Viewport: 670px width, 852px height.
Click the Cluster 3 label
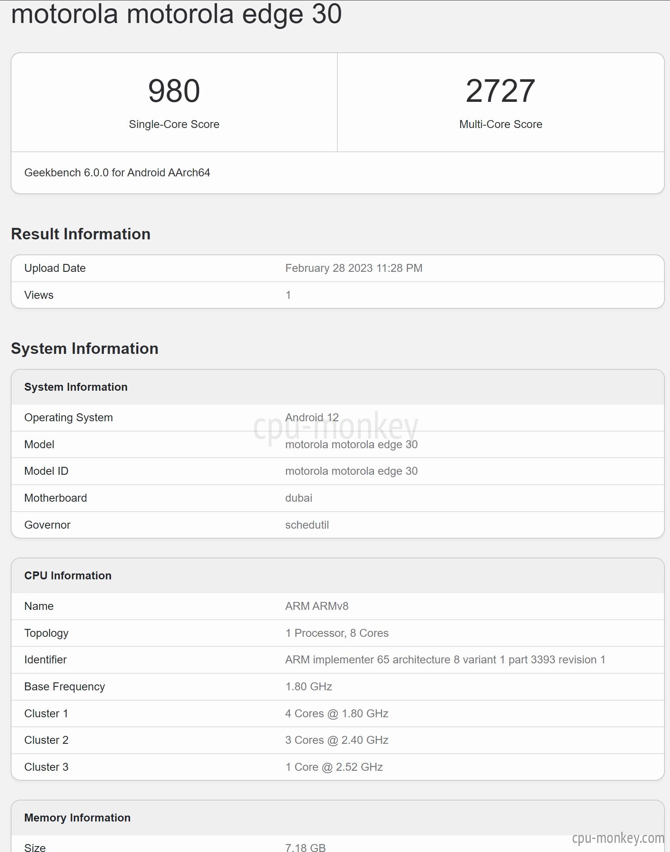[46, 767]
